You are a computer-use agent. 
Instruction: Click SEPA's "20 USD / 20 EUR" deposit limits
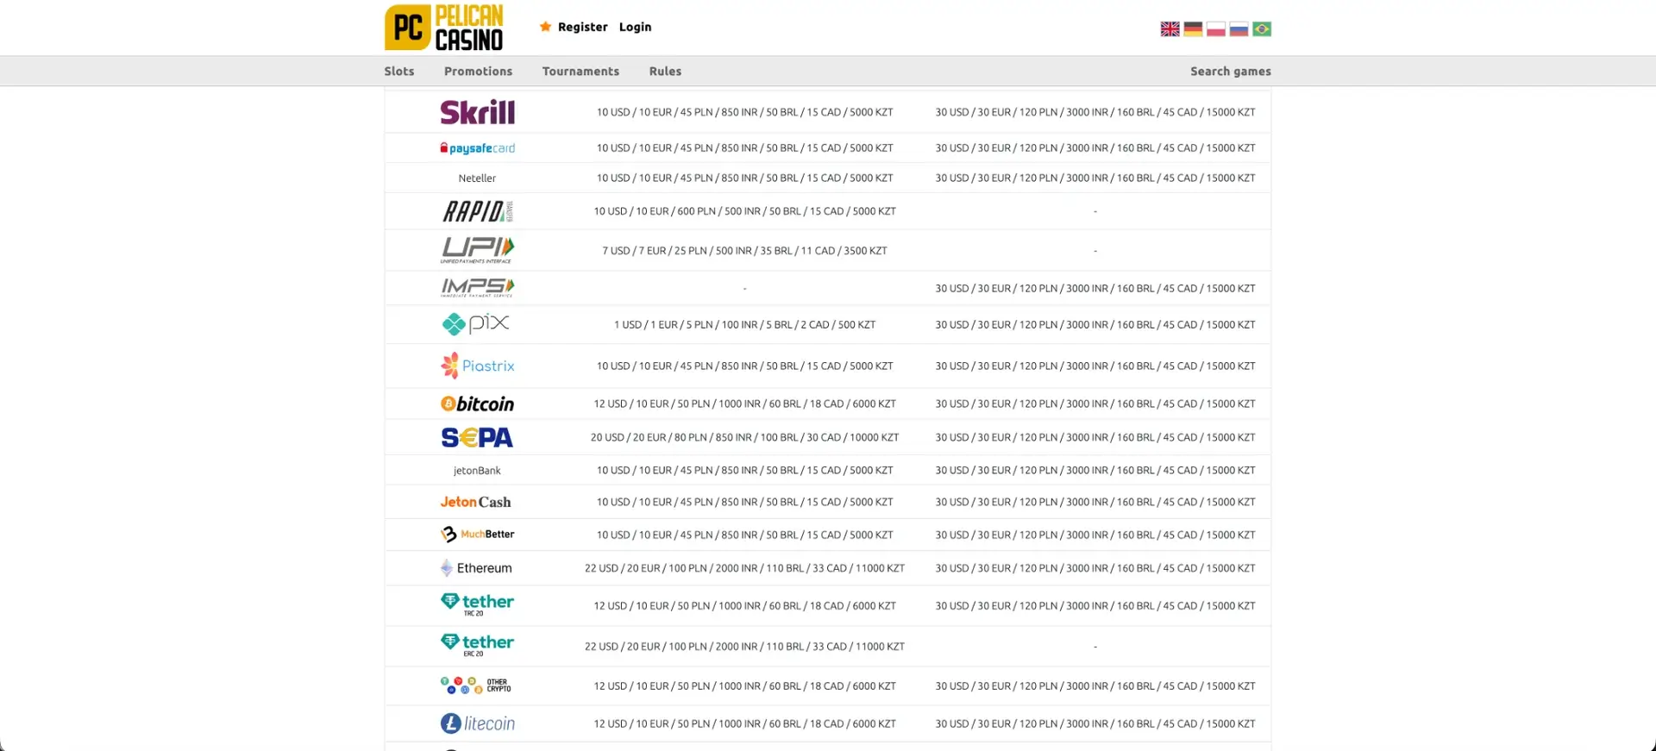coord(744,438)
